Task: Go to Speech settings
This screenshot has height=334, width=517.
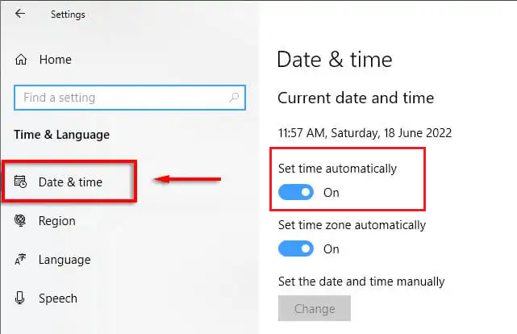Action: click(x=58, y=299)
